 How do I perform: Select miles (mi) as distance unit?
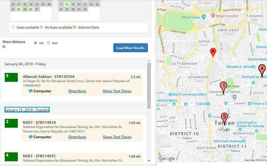tap(35, 43)
